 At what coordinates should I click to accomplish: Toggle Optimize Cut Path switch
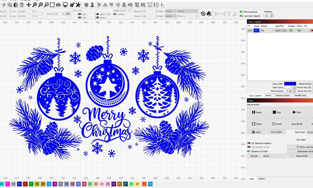(249, 151)
